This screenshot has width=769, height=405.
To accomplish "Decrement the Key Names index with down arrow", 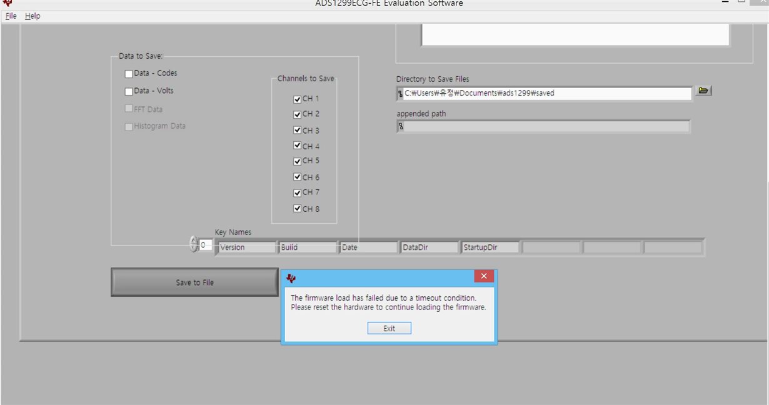I will 194,247.
